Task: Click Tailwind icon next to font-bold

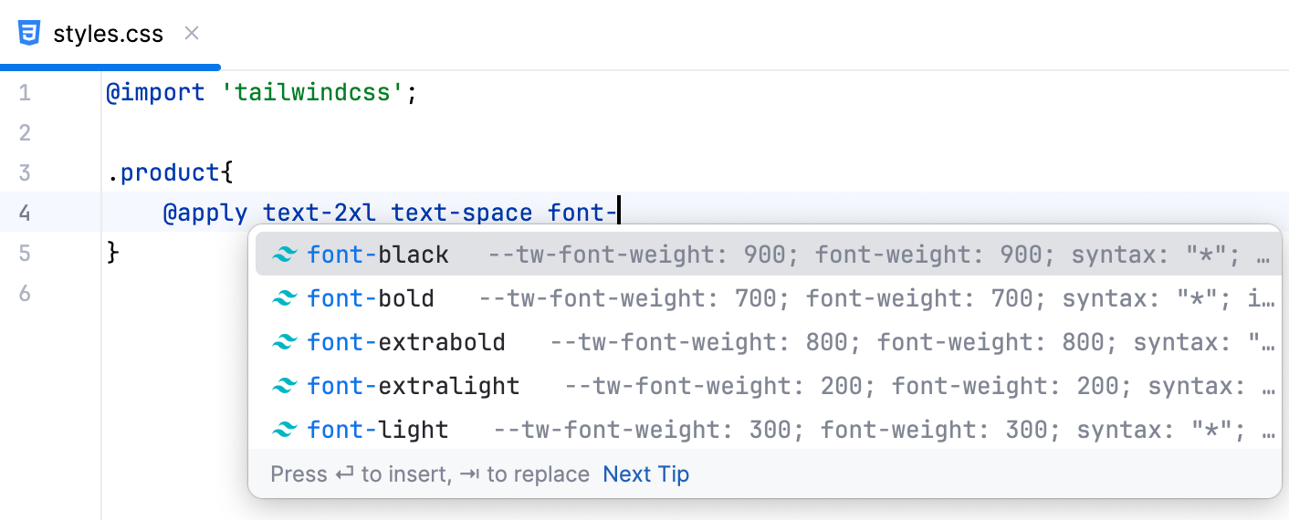Action: coord(285,298)
